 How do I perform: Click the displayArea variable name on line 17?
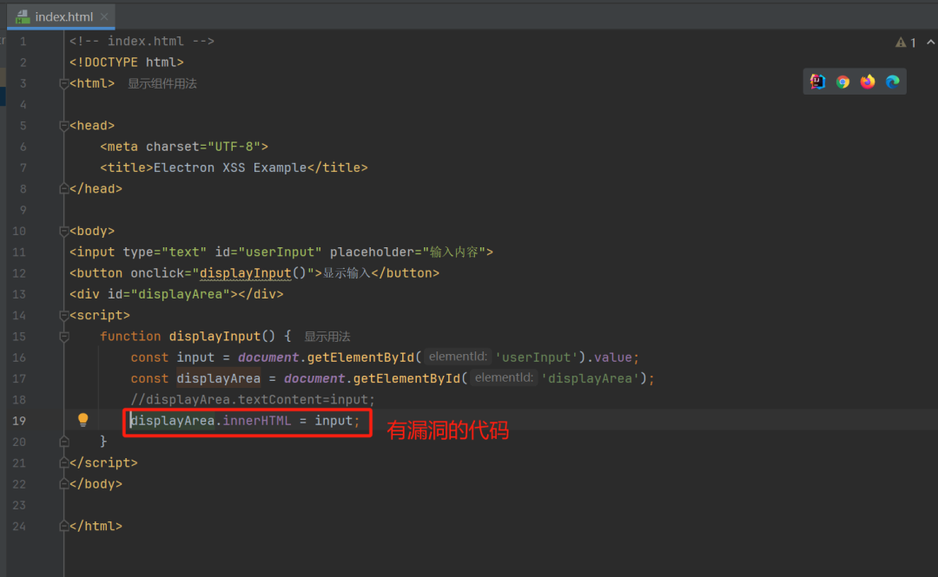(218, 378)
